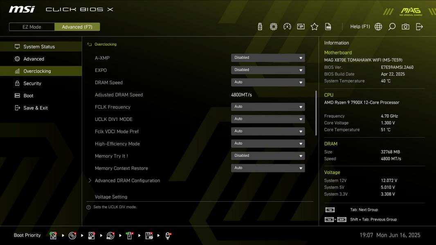Click the Boot Priority label
The height and width of the screenshot is (245, 436).
27,235
